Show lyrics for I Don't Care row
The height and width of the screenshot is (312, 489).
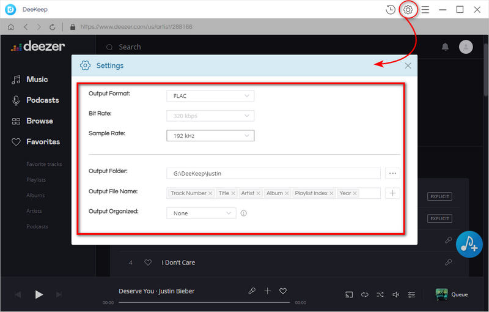click(448, 262)
